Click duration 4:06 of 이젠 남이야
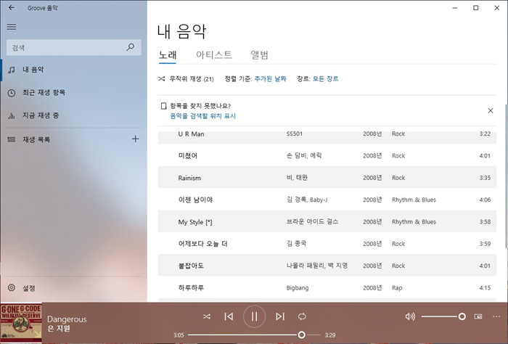The image size is (508, 344). click(485, 200)
